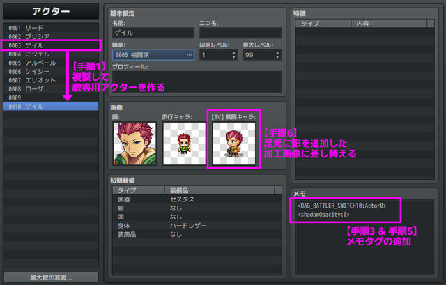Click 特徴 タイプ column header
446x285 pixels.
(x=323, y=24)
